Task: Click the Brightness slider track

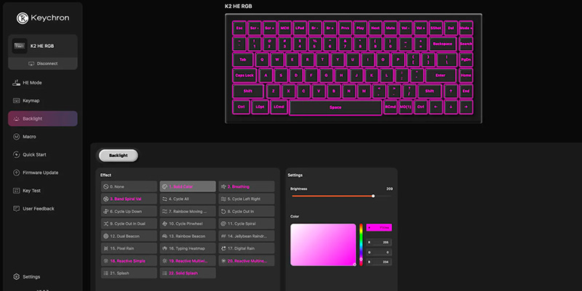Action: (x=341, y=196)
